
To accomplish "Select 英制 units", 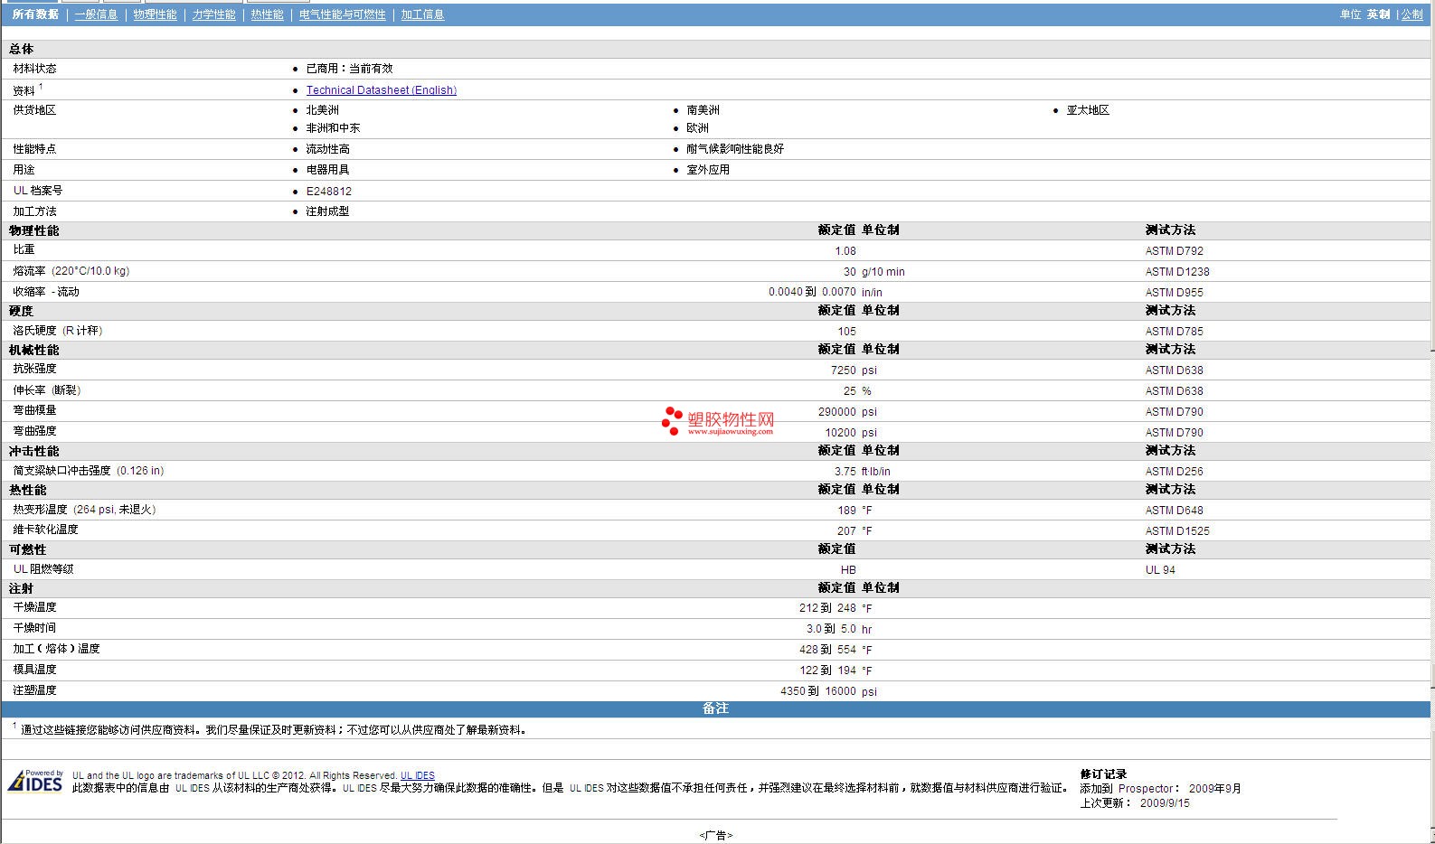I will point(1378,14).
